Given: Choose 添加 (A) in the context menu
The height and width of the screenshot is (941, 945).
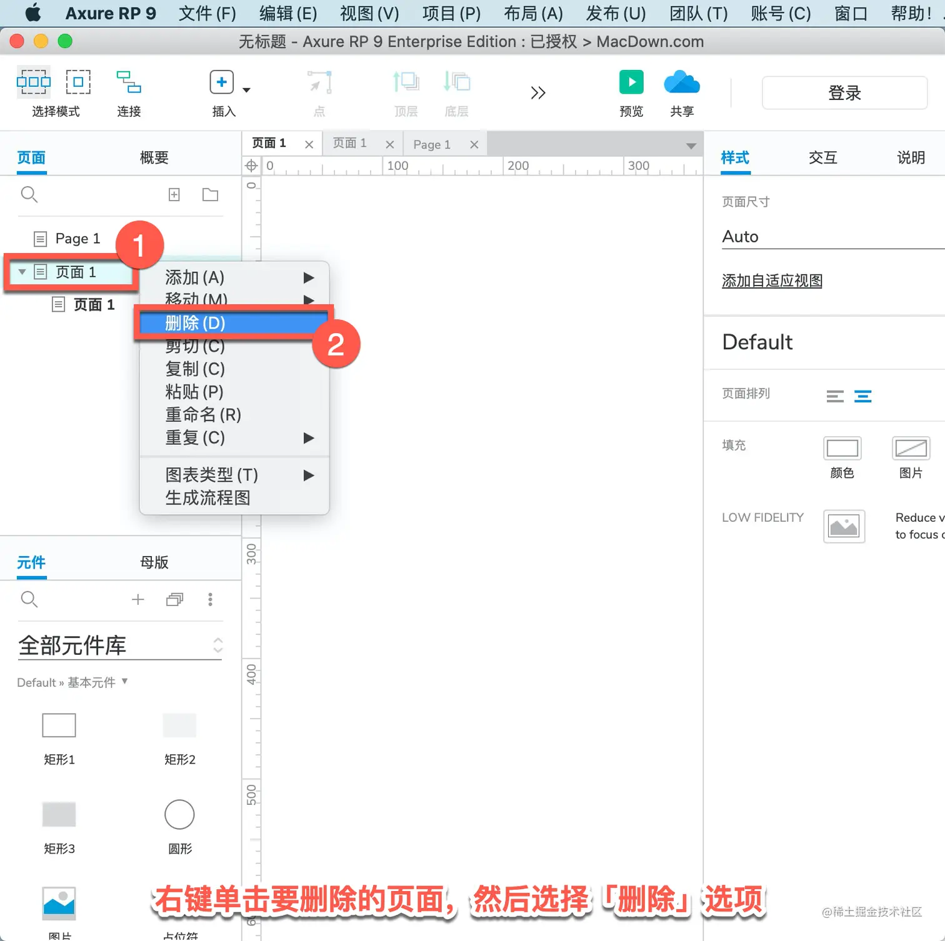Looking at the screenshot, I should pos(234,277).
